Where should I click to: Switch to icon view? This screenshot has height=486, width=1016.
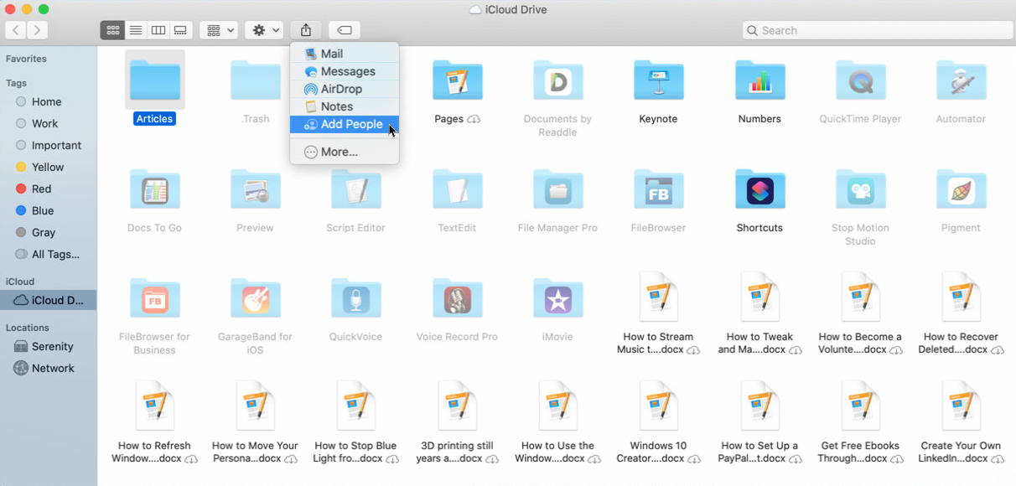pos(112,30)
